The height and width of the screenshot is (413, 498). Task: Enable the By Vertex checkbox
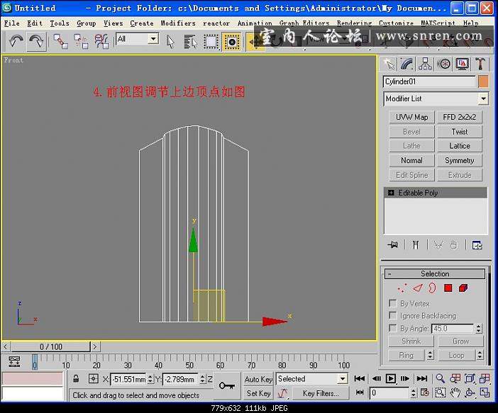[x=393, y=303]
